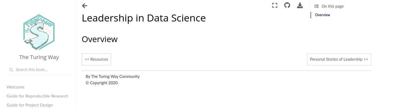Jump to Overview in page contents

(x=322, y=15)
